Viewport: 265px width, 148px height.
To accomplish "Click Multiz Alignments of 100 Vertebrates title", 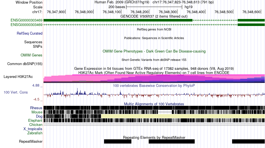I will pos(154,104).
